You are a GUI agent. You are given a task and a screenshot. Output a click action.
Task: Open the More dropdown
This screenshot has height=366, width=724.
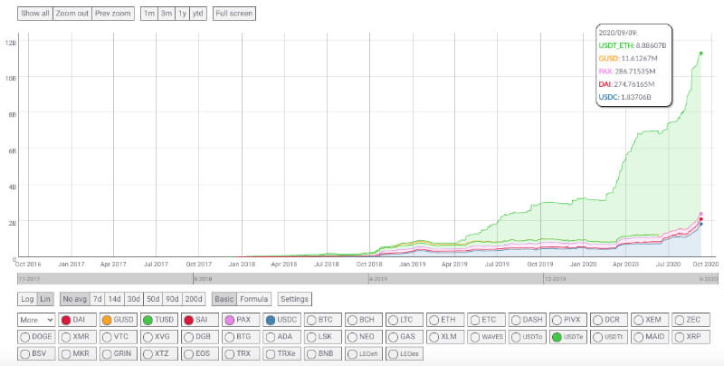tap(35, 320)
